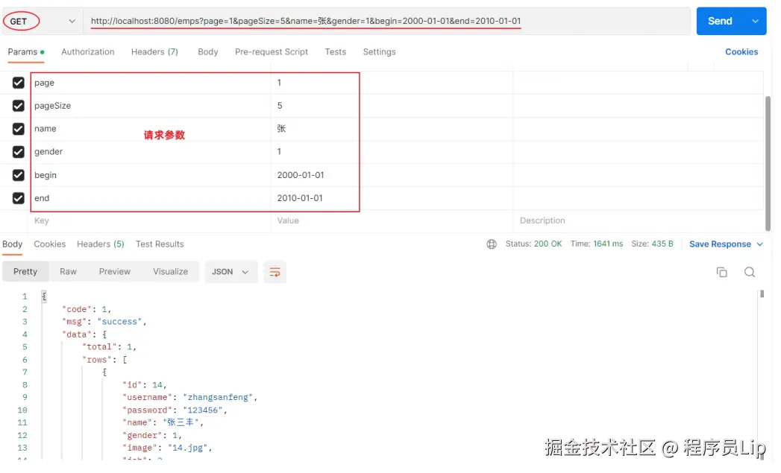
Task: Click the response body scrollbar thumb
Action: coord(762,294)
